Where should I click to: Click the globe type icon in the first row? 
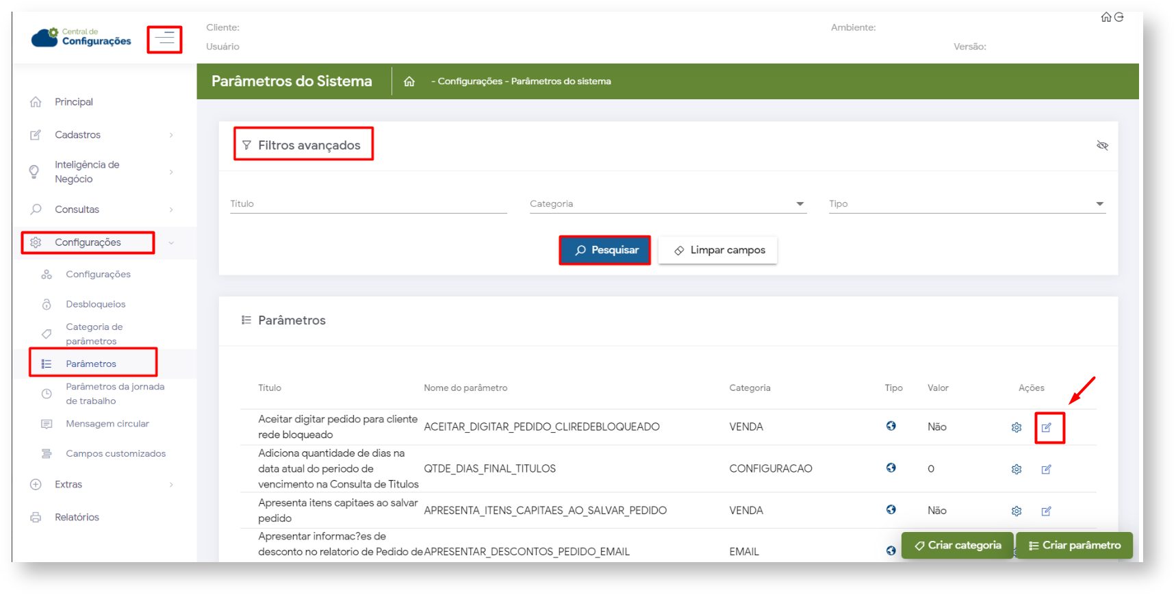point(891,426)
